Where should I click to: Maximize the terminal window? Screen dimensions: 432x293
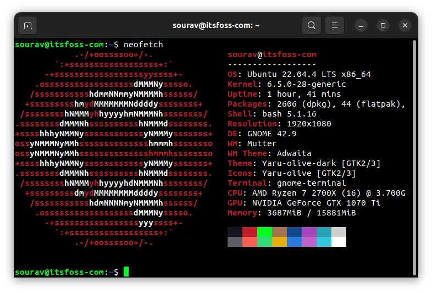(x=383, y=25)
